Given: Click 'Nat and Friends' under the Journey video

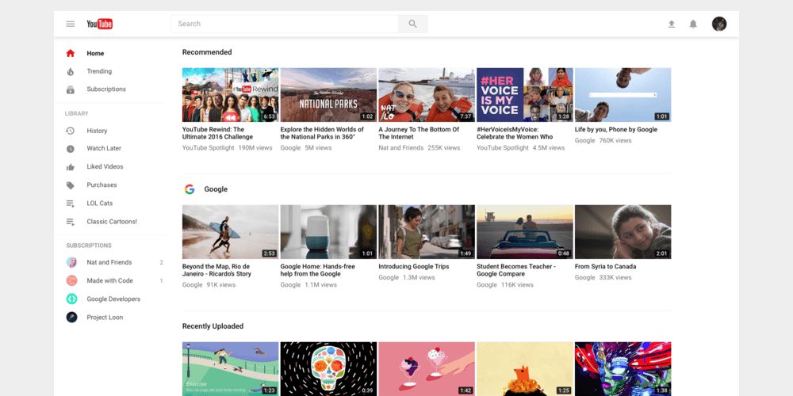Looking at the screenshot, I should tap(401, 148).
